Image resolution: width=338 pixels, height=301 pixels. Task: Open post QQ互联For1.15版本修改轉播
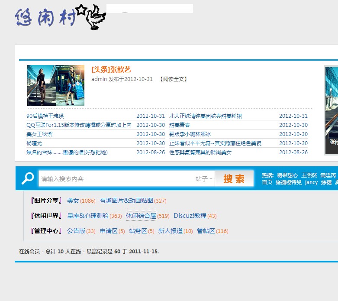(79, 125)
